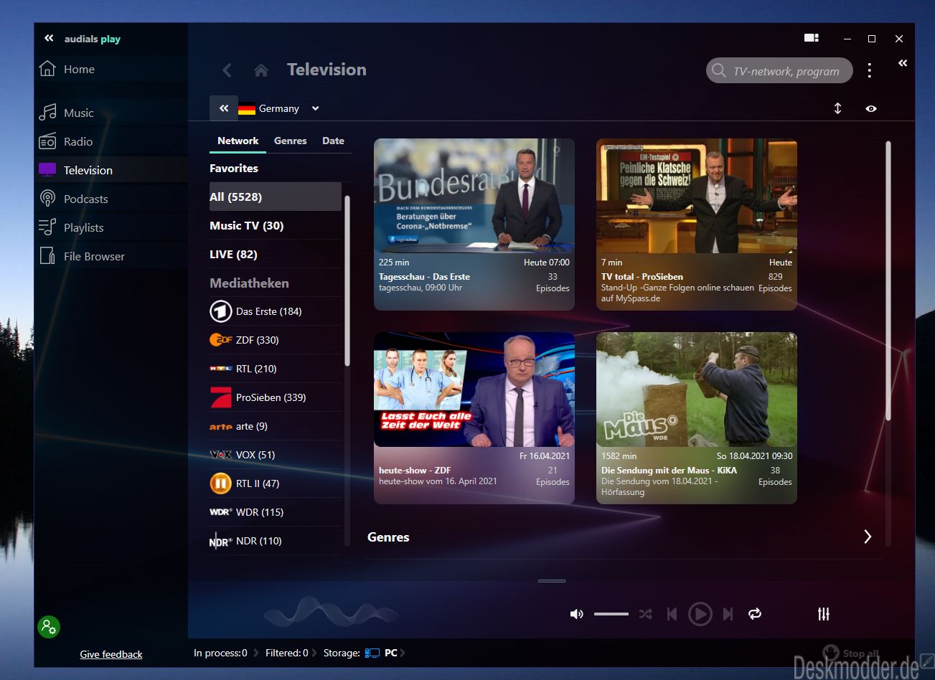The width and height of the screenshot is (935, 680).
Task: Open the Radio section
Action: [111, 141]
